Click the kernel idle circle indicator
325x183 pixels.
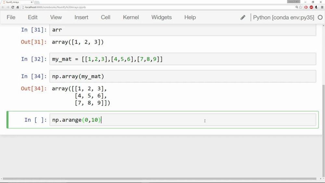(x=320, y=18)
